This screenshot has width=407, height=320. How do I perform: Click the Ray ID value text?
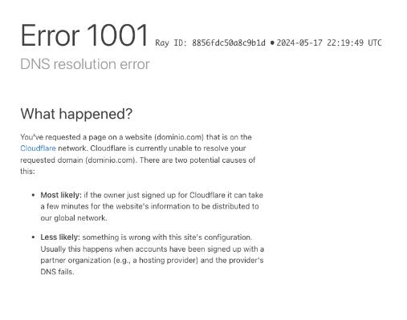click(x=229, y=43)
